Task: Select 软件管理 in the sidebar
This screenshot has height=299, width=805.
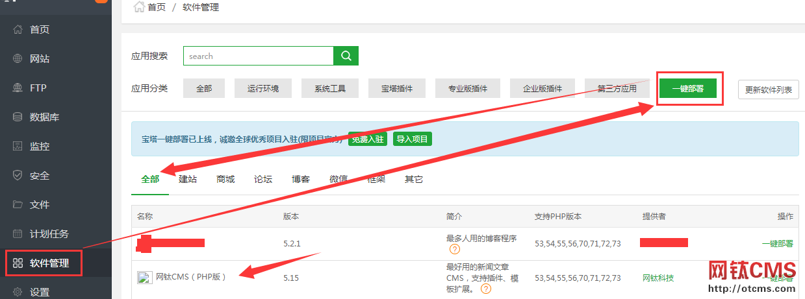Action: coord(49,263)
